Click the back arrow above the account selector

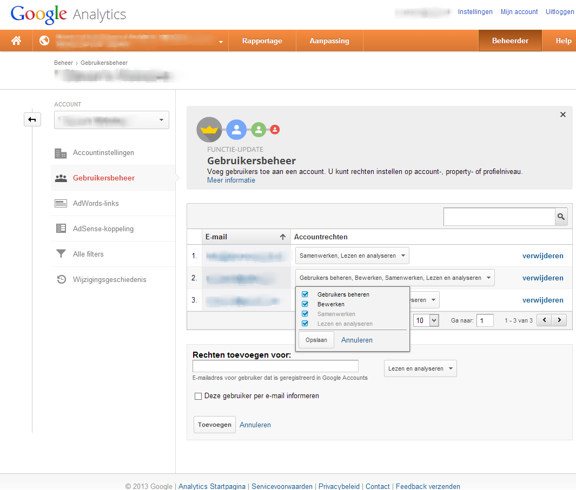click(32, 119)
